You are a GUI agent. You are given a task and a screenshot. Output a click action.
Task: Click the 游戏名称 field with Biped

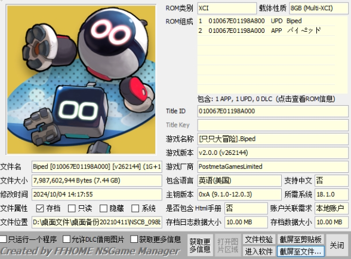273,139
